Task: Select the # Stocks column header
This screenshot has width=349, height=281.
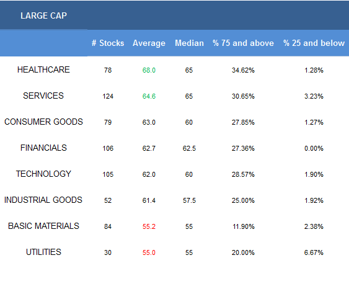Action: (108, 43)
